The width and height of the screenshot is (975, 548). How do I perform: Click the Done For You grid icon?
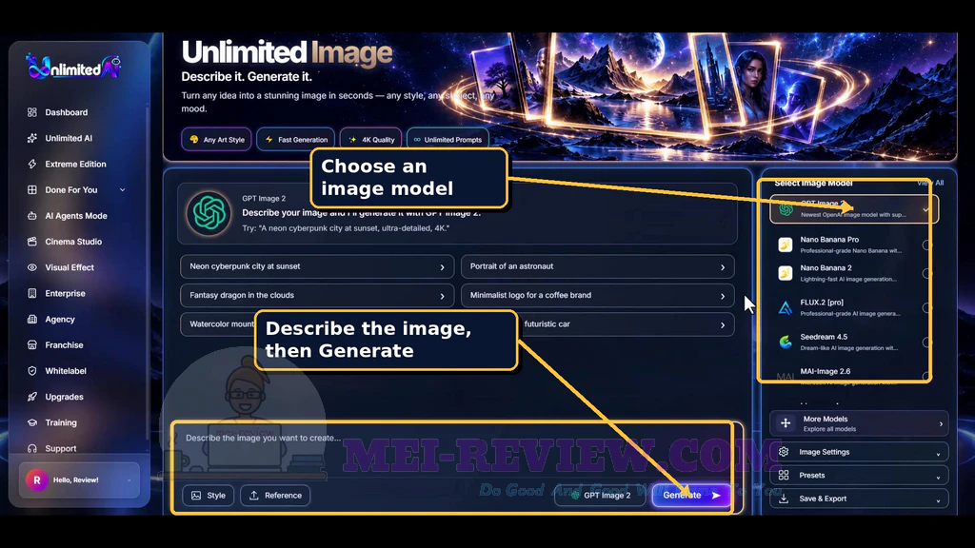(32, 190)
